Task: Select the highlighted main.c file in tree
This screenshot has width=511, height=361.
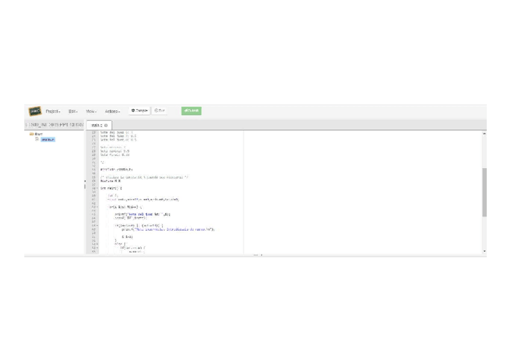Action: [x=48, y=139]
